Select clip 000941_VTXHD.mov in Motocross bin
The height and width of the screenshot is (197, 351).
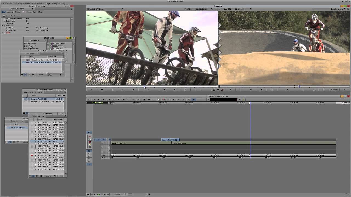pyautogui.click(x=44, y=169)
